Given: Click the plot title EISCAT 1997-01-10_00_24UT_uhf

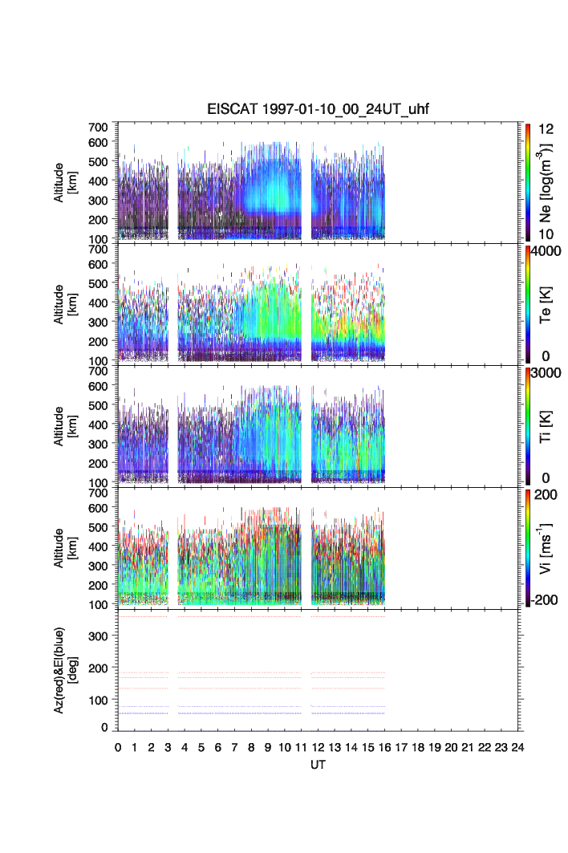Looking at the screenshot, I should tap(318, 109).
